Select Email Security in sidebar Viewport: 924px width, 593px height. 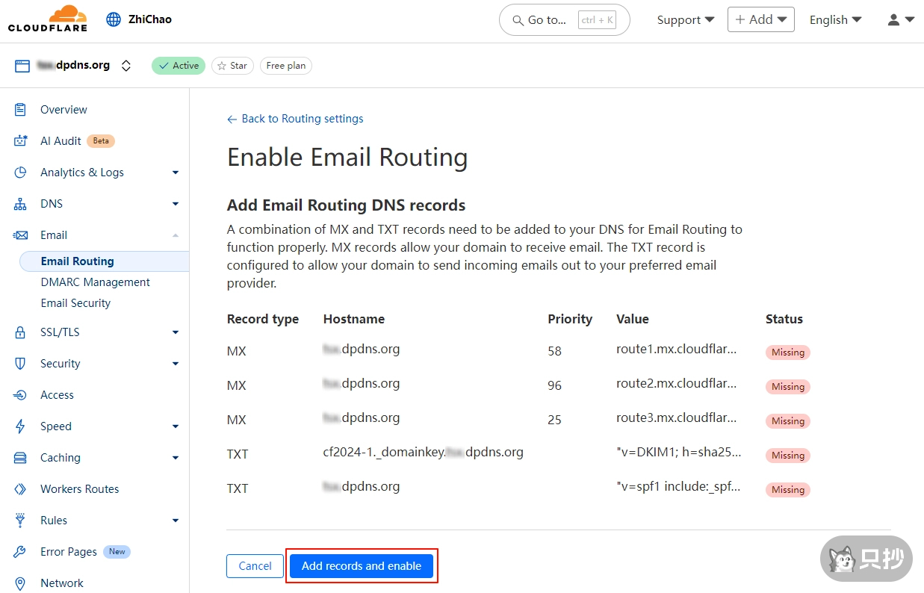[75, 303]
